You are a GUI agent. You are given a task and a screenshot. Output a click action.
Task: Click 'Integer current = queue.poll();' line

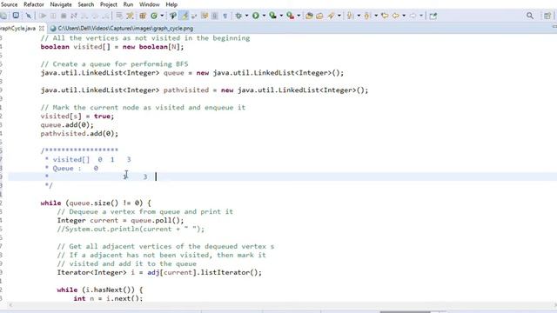click(120, 220)
